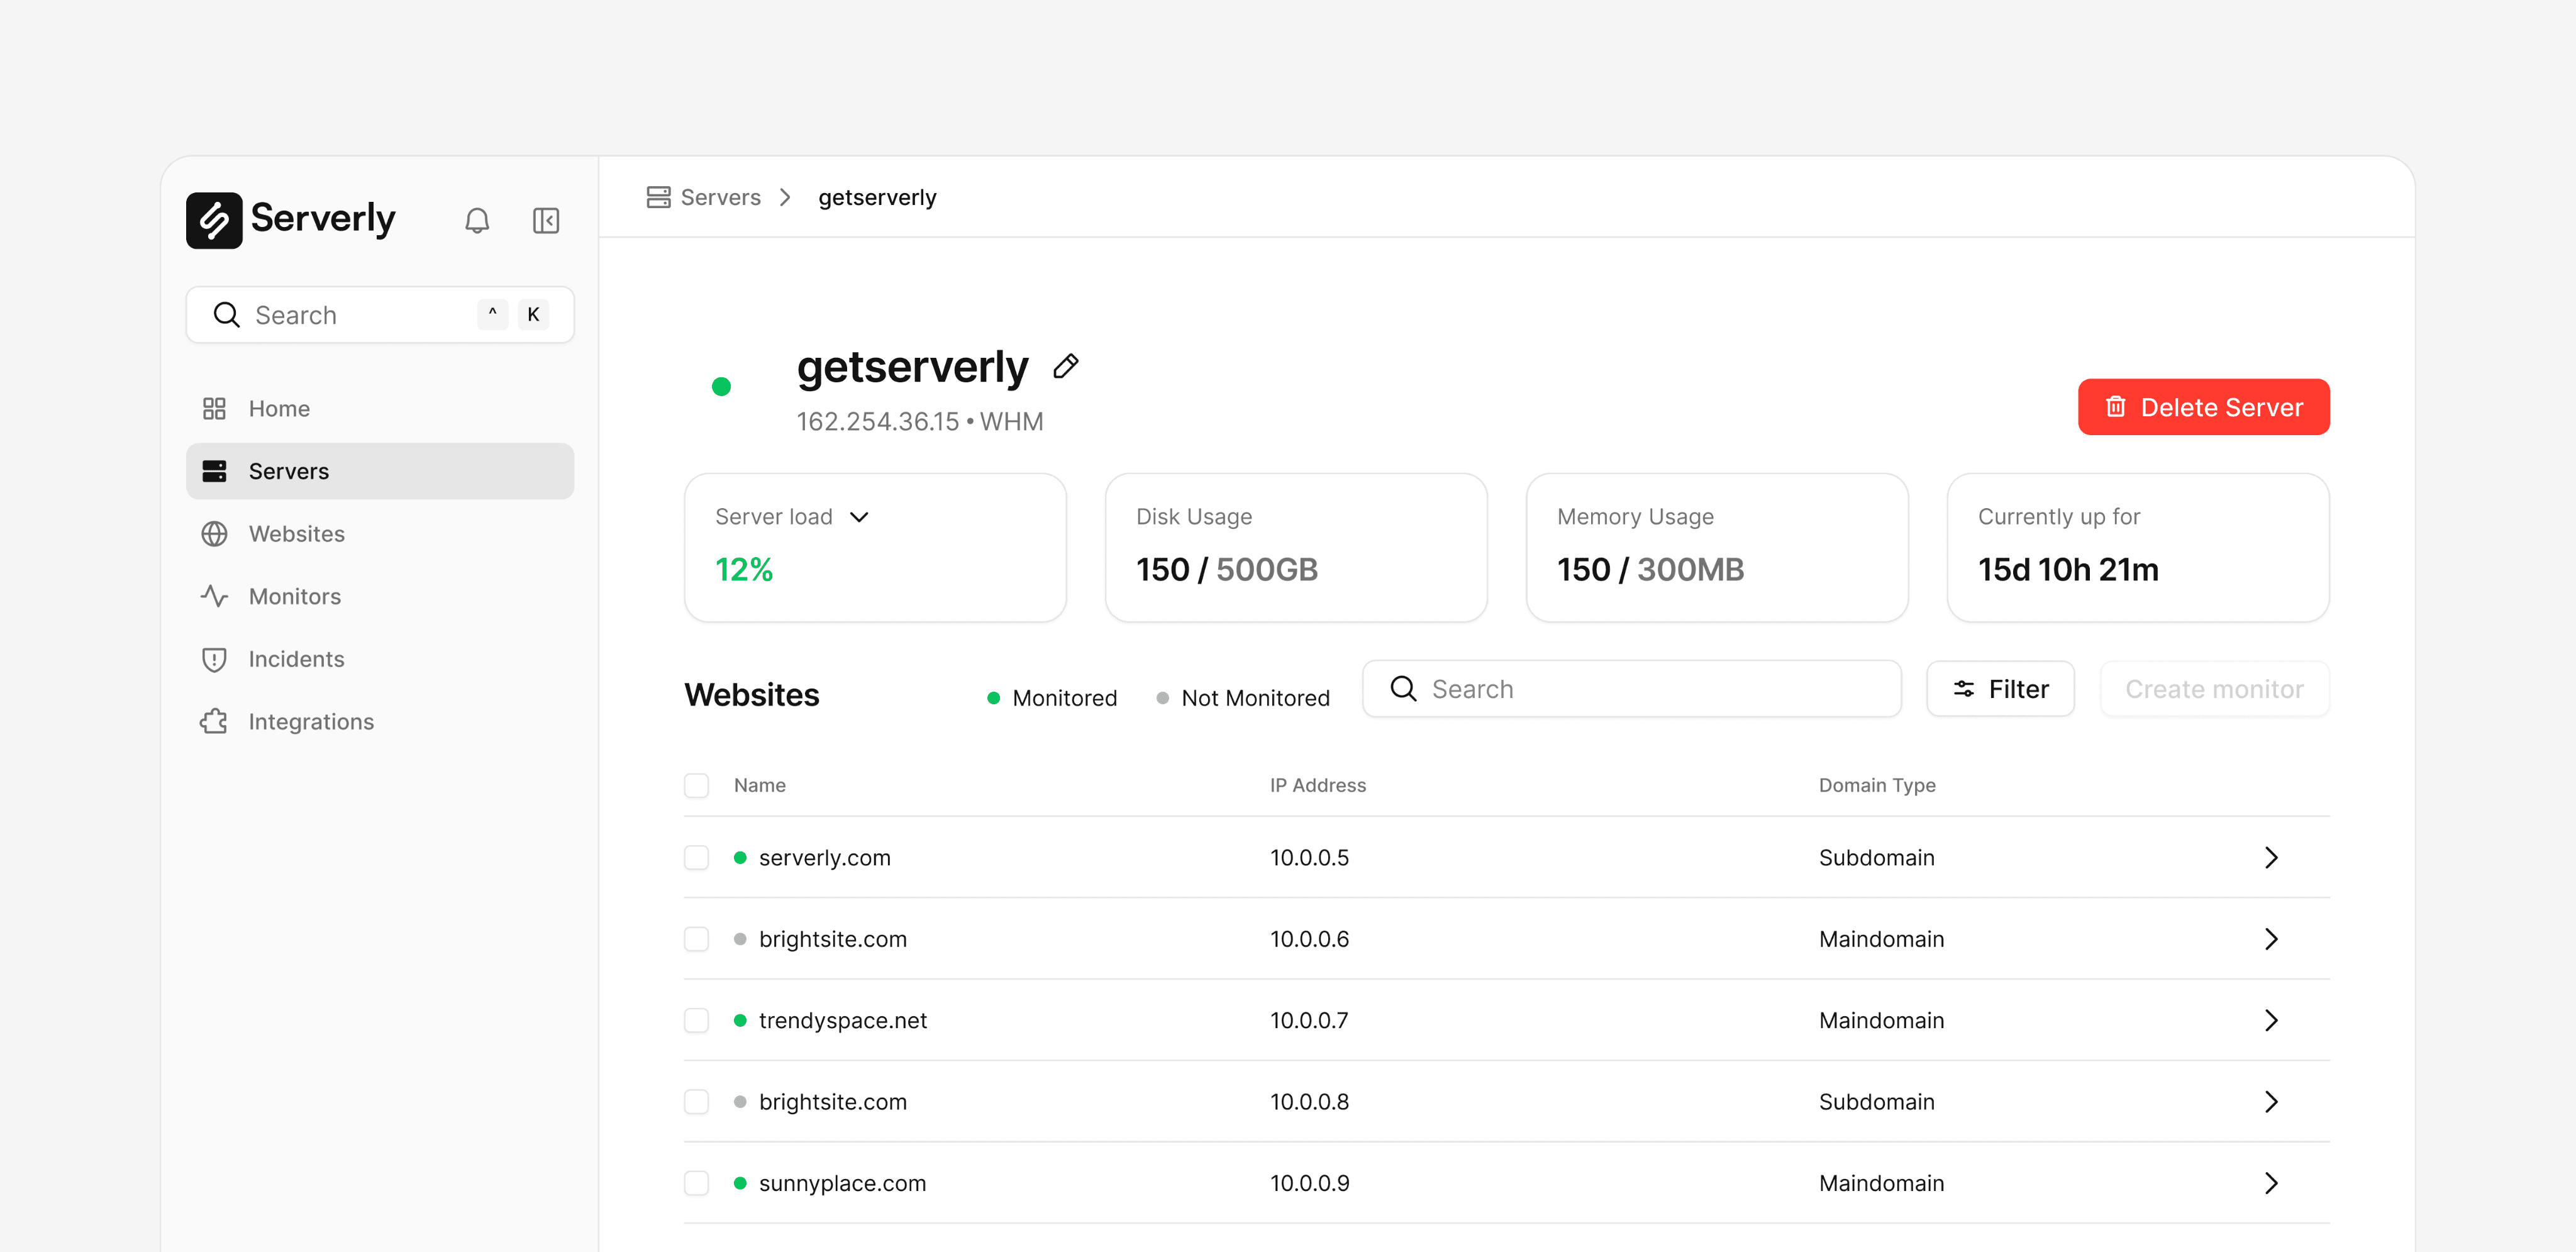Select all websites header checkbox
The height and width of the screenshot is (1252, 2576).
click(x=696, y=785)
